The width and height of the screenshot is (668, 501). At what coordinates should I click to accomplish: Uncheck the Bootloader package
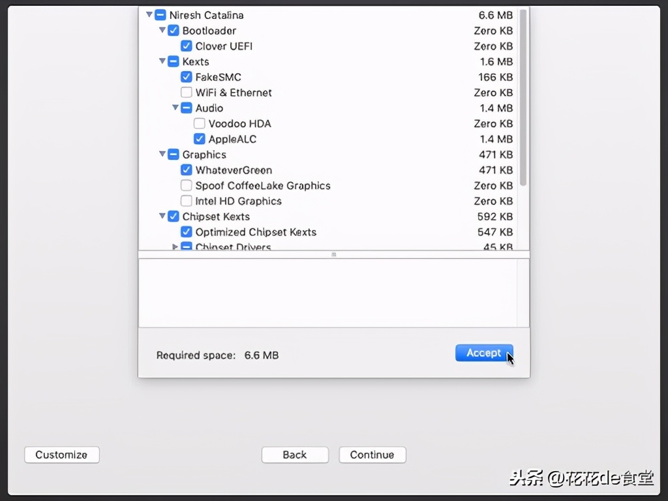click(173, 30)
